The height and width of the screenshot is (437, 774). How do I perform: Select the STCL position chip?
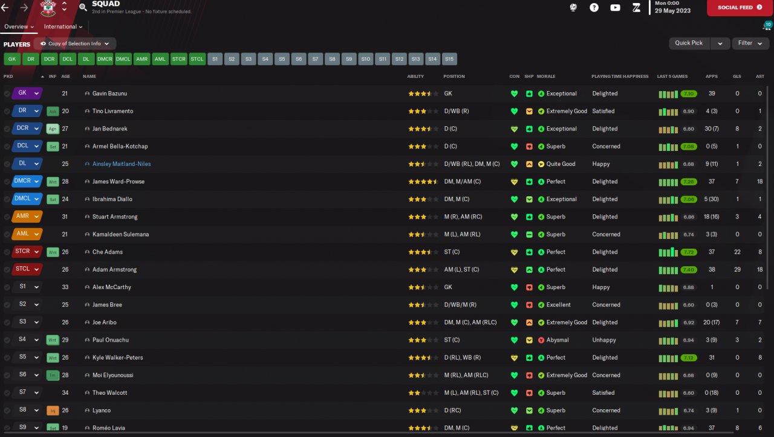[197, 59]
